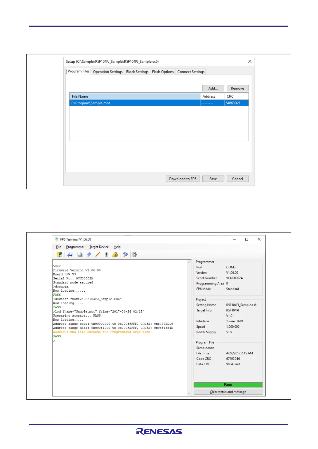
Task: Open the Help menu
Action: pos(117,247)
